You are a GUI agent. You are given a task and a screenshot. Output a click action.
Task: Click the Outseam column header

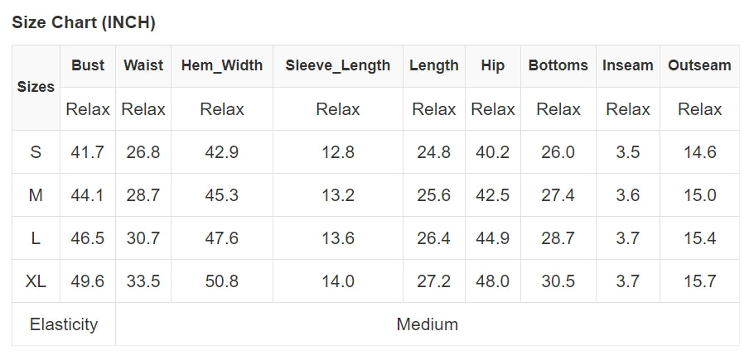pos(700,65)
